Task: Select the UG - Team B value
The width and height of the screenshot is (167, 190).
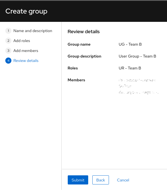Action: click(130, 44)
